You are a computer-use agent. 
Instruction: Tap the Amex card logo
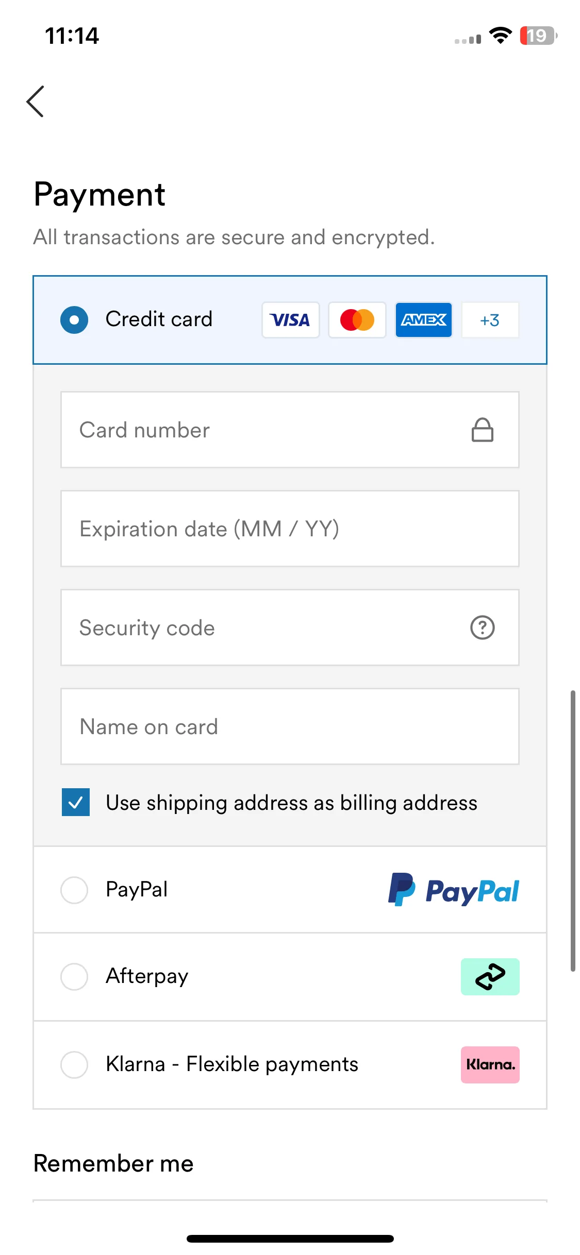coord(424,320)
